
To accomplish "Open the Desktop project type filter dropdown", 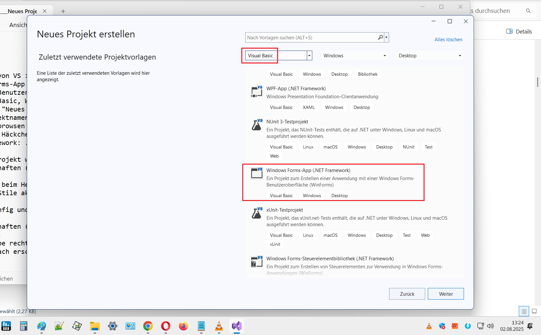I will pyautogui.click(x=430, y=56).
